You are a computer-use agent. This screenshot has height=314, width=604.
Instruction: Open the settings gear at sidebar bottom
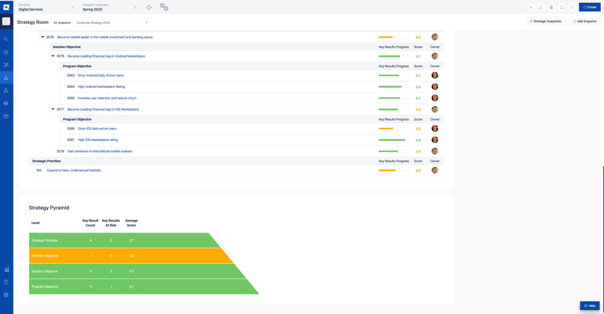click(6, 294)
